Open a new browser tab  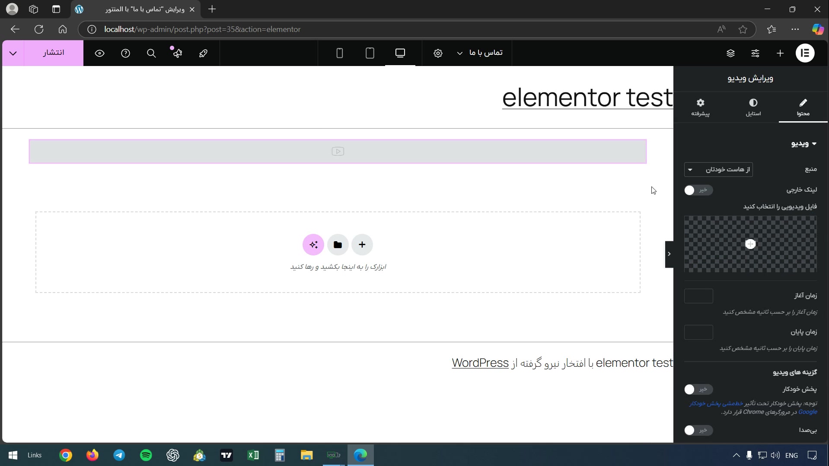212,9
